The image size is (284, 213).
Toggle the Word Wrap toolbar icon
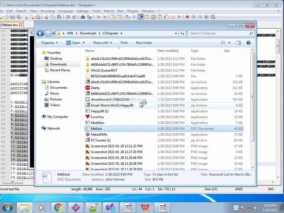pyautogui.click(x=128, y=17)
